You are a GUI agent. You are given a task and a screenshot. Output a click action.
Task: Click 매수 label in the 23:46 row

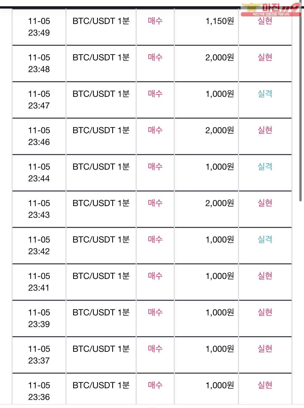click(x=155, y=130)
